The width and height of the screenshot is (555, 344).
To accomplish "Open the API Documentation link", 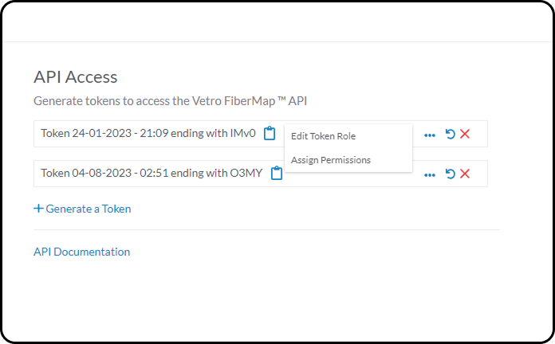I will tap(82, 252).
